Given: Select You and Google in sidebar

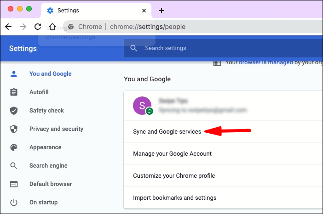Looking at the screenshot, I should pos(51,74).
